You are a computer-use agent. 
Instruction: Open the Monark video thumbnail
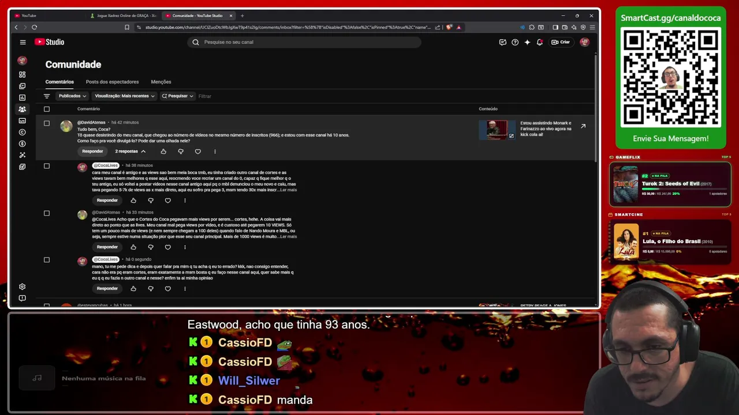[x=497, y=130]
